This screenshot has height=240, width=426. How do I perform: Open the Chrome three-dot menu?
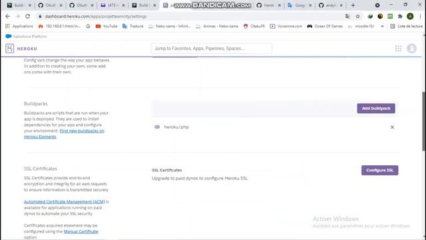pyautogui.click(x=420, y=16)
